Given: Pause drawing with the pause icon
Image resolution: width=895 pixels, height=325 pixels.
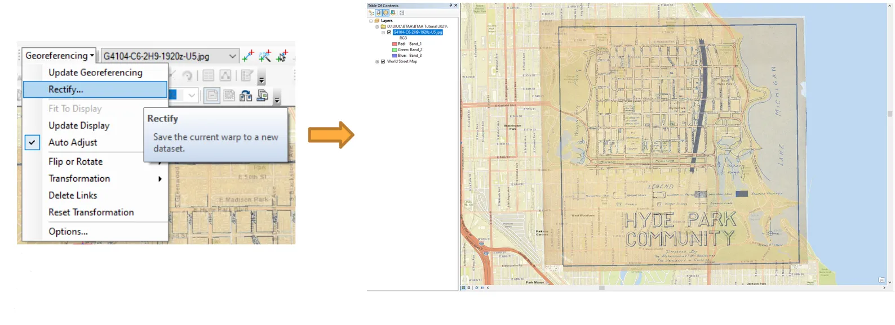Looking at the screenshot, I should 482,288.
